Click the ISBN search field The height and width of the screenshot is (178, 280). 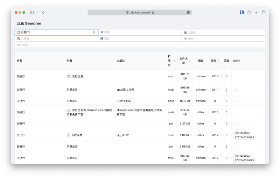tap(223, 38)
